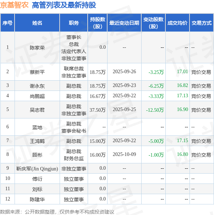Viewport: 214px width, 215px height.
Task: Click 竞价交易 in 吴志君's row
Action: (x=201, y=110)
